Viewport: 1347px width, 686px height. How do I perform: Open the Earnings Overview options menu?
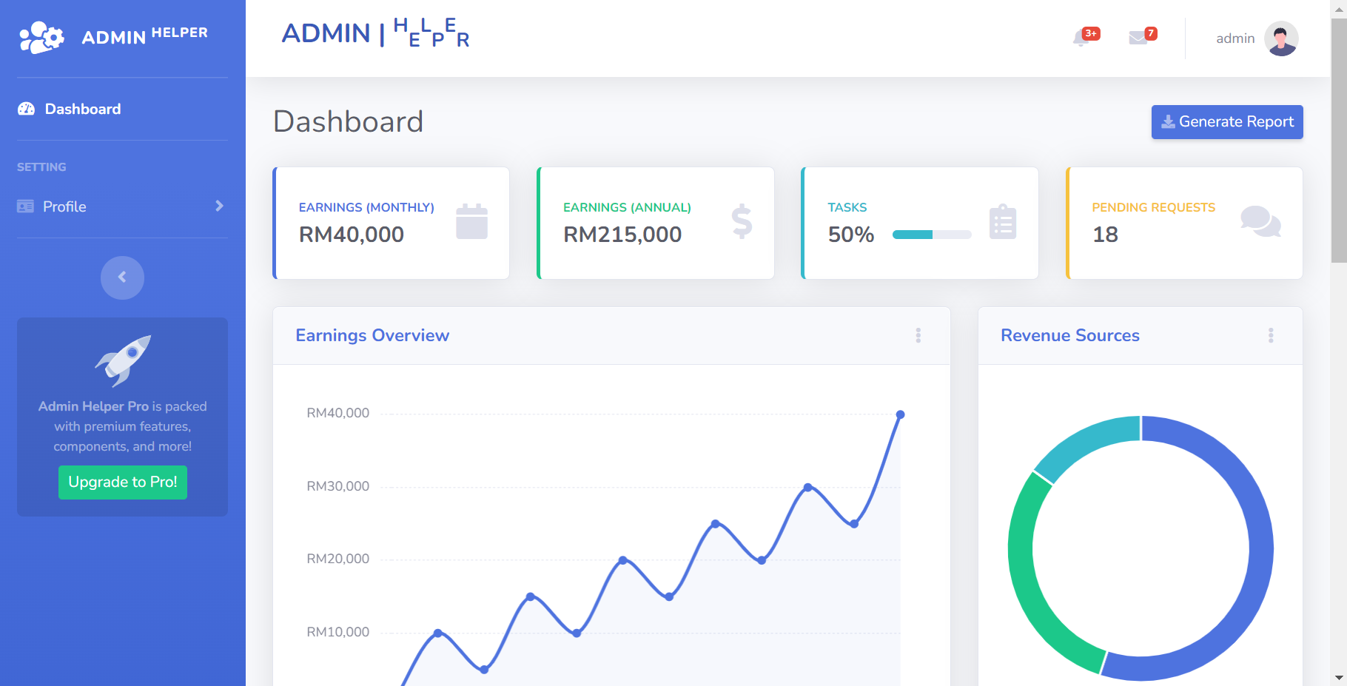pos(918,335)
